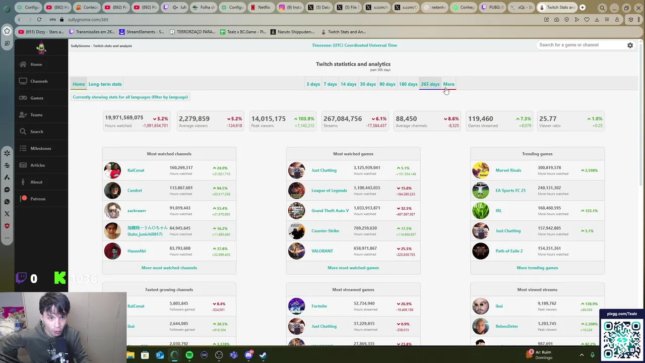Open the StreamElements bookmark
Screen dimensions: 645x363
[x=142, y=32]
